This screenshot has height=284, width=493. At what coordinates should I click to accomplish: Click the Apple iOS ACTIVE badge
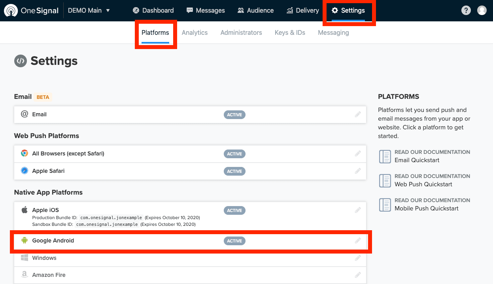click(234, 210)
